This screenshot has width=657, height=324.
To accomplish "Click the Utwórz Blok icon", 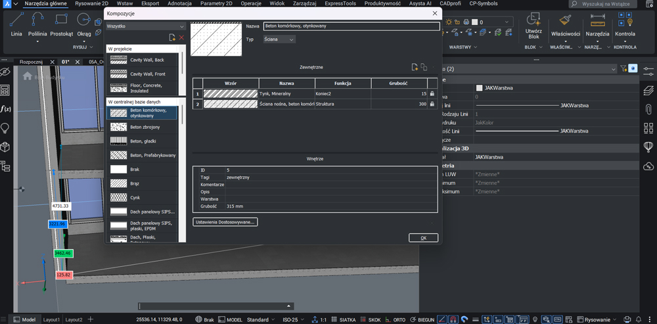I will click(x=533, y=18).
